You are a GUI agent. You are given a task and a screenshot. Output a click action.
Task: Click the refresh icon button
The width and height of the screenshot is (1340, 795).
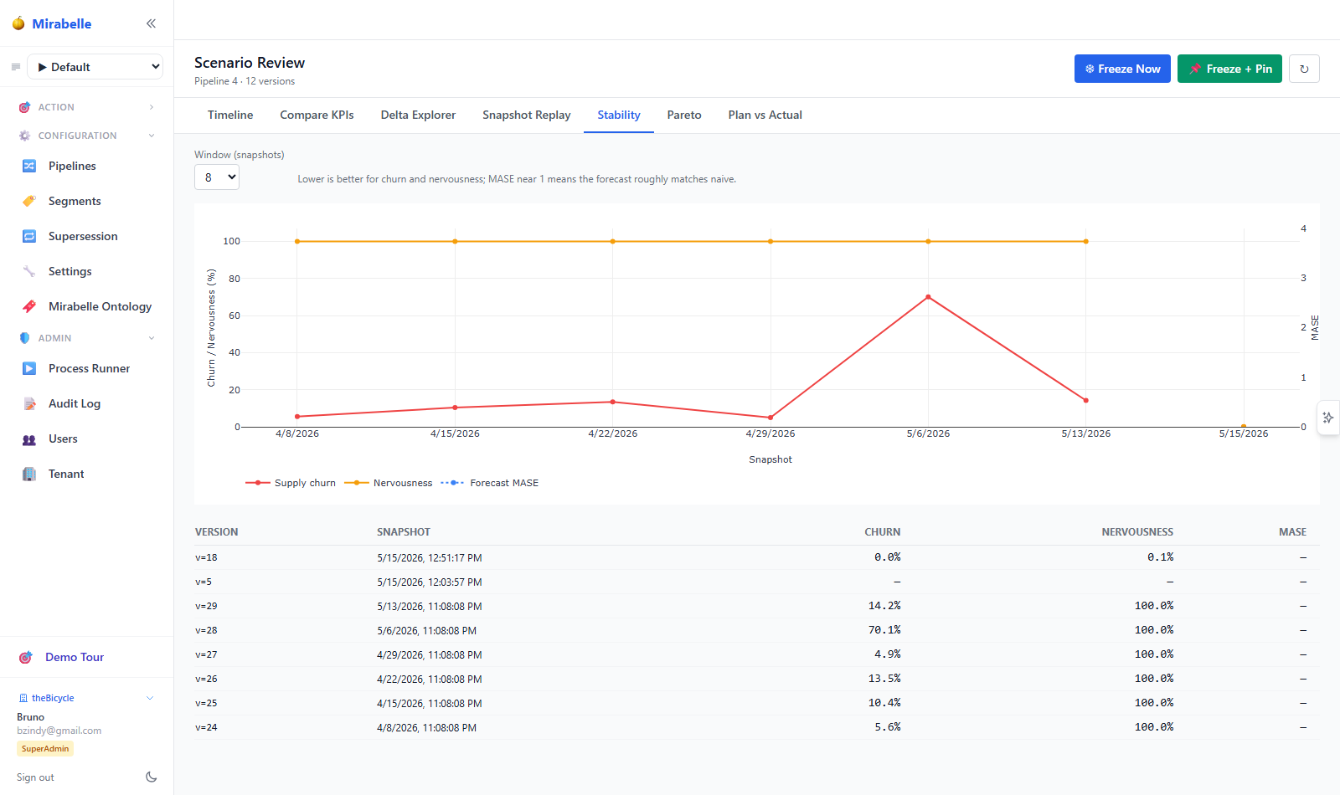[1304, 69]
